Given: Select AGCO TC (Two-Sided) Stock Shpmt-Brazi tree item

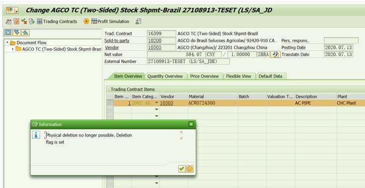Looking at the screenshot, I should (59, 49).
